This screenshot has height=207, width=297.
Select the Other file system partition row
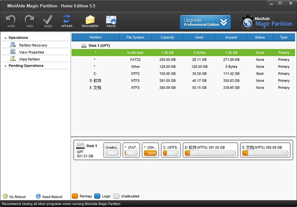click(183, 67)
